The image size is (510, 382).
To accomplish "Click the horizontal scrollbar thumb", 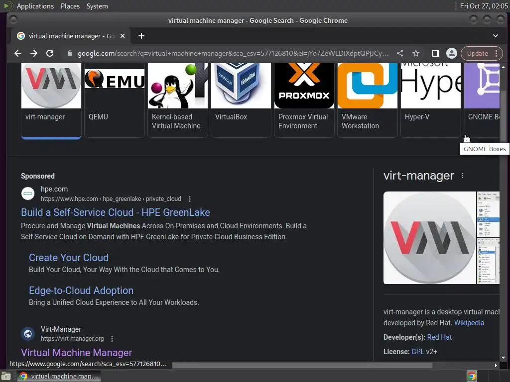I will tap(302, 365).
